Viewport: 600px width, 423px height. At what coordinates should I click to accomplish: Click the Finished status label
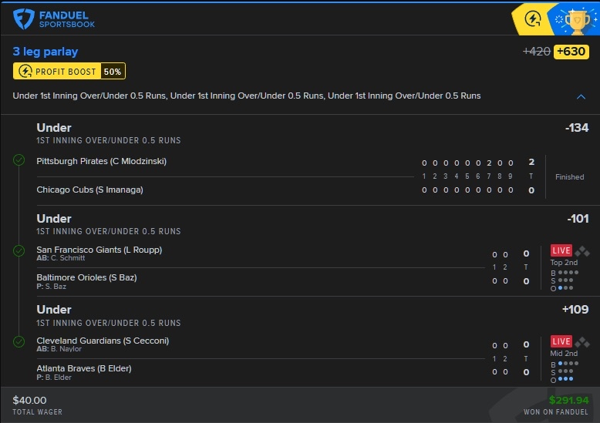tap(569, 177)
